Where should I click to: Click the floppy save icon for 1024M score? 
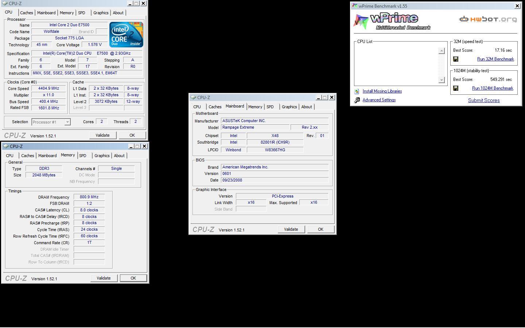point(456,88)
